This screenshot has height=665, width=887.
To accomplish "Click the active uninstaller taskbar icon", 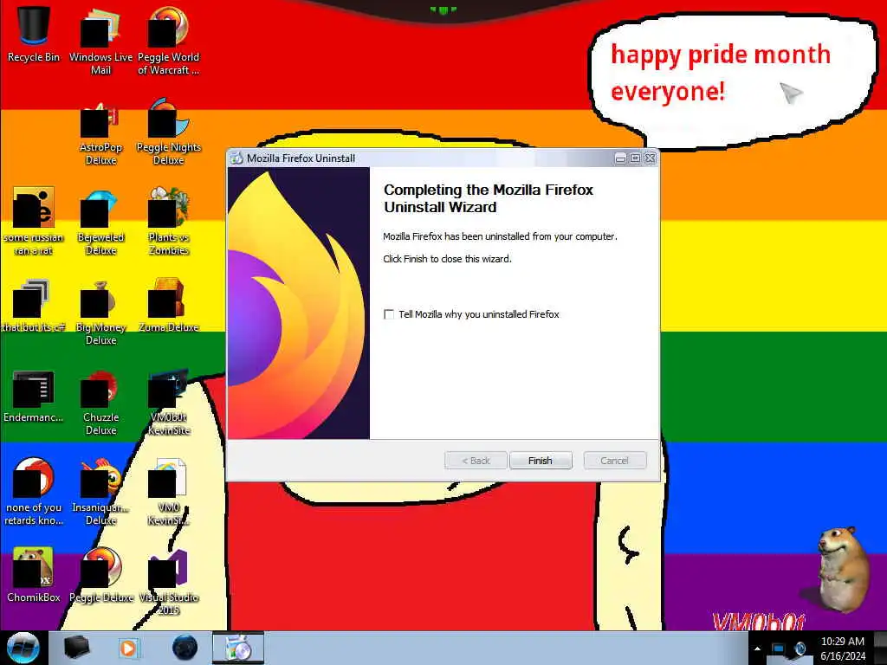I will coord(238,648).
